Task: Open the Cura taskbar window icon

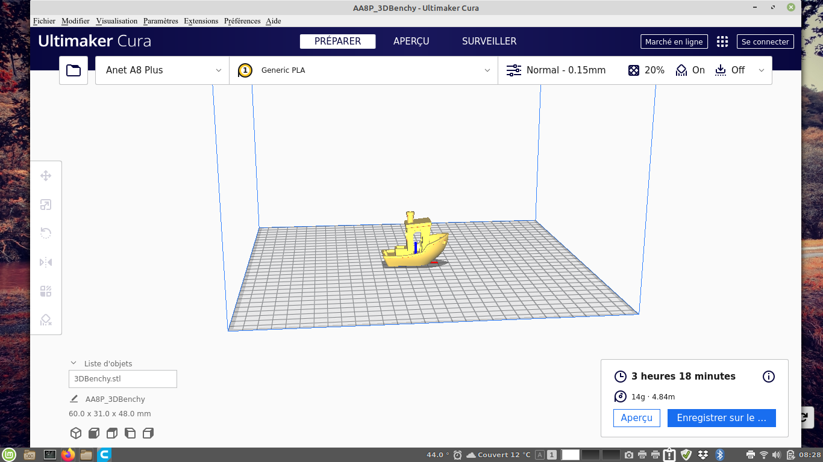Action: click(x=105, y=455)
